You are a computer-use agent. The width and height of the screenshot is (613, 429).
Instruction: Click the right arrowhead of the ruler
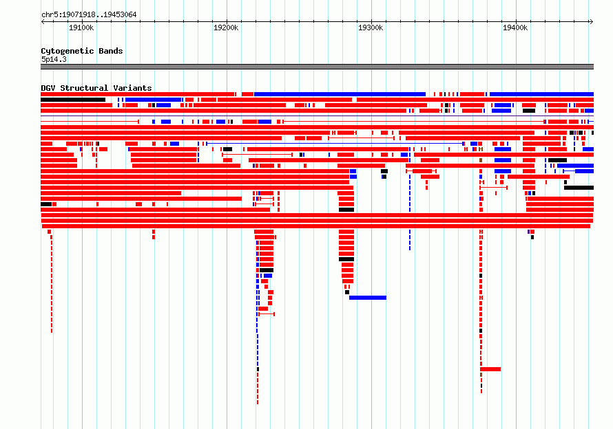(592, 21)
